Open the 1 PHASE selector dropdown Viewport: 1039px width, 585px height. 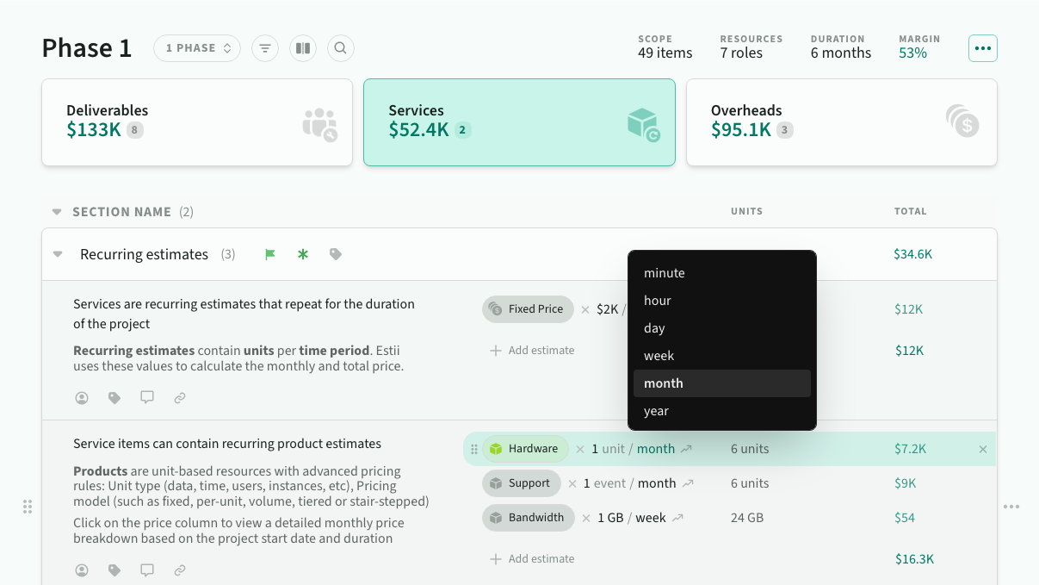point(198,48)
